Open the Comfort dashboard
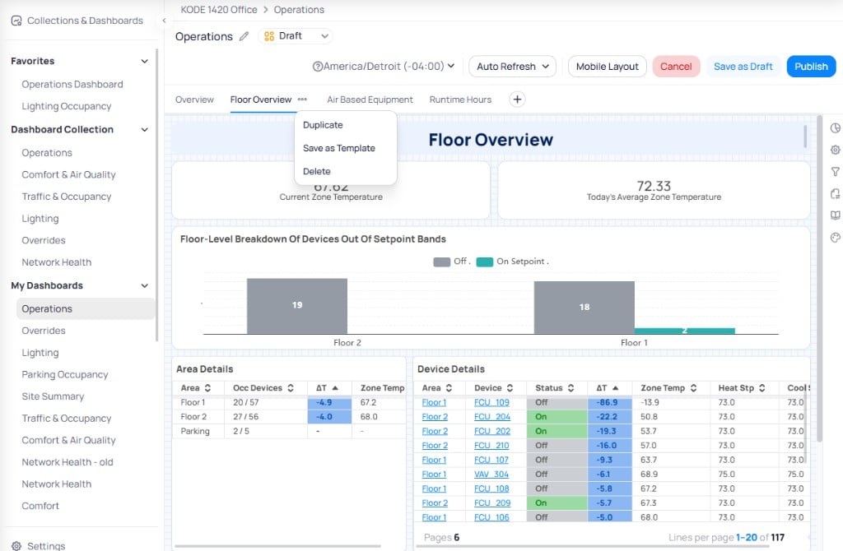Screen dimensions: 843x551 40,506
